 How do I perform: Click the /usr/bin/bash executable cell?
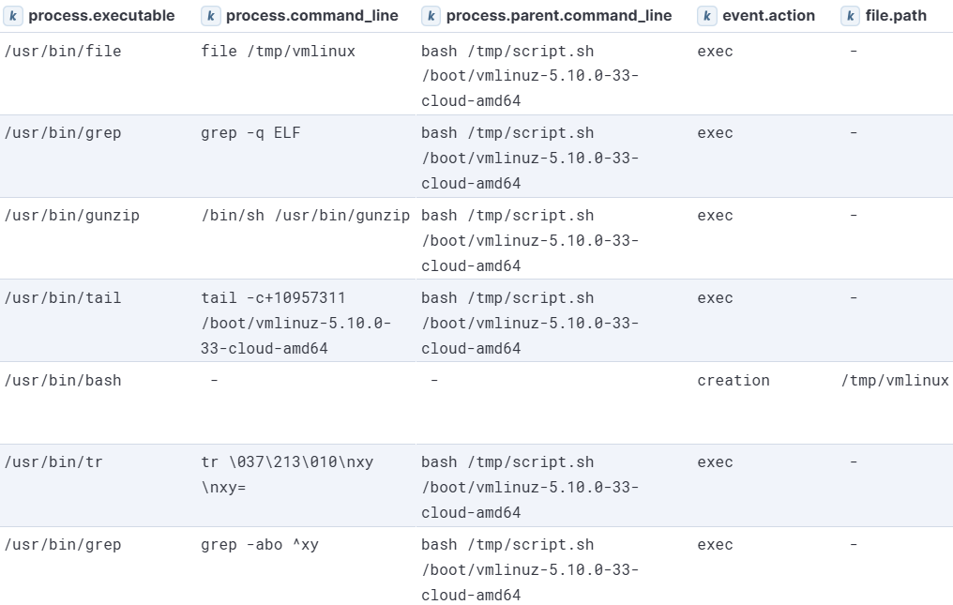click(63, 381)
